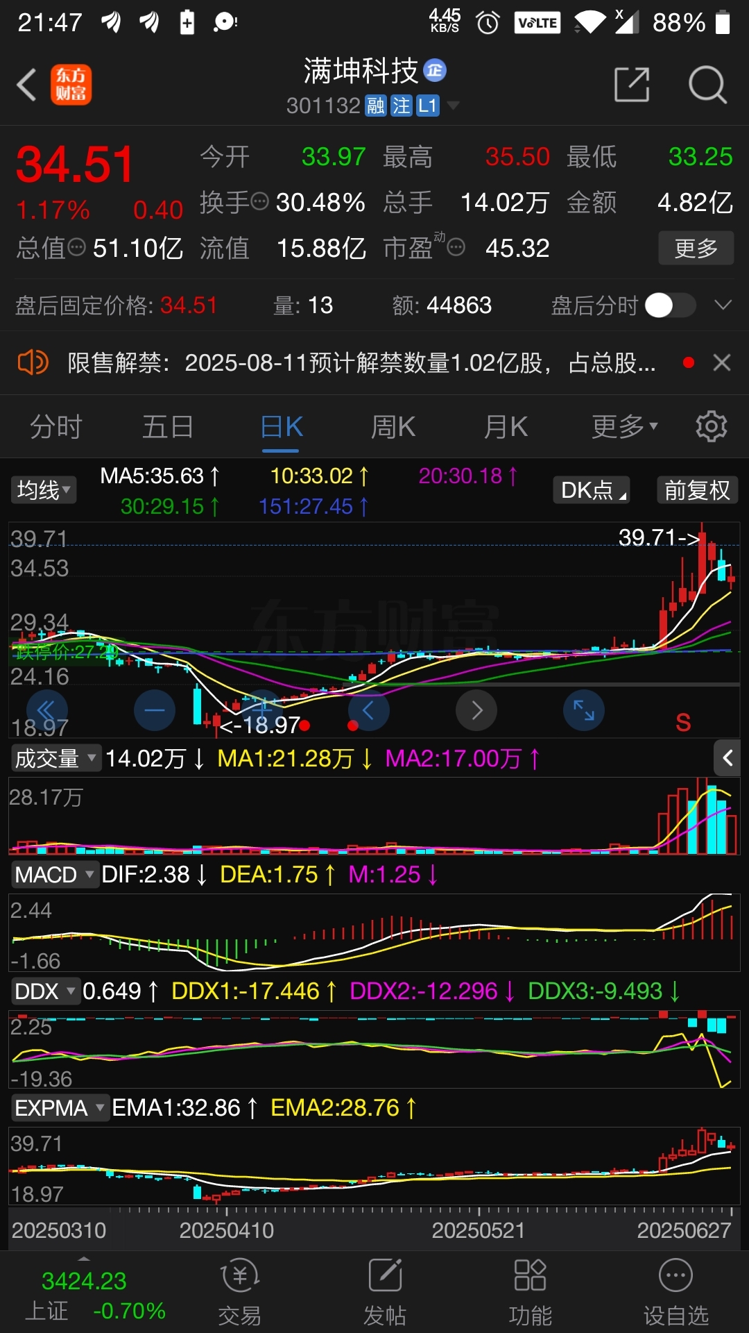Read the 限售解禁 announcement text
This screenshot has width=749, height=1333.
click(361, 362)
